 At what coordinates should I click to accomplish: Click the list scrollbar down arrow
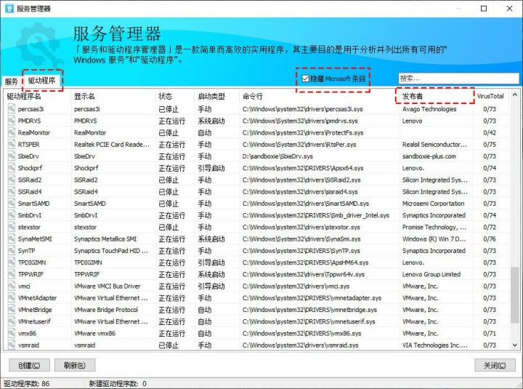(515, 345)
